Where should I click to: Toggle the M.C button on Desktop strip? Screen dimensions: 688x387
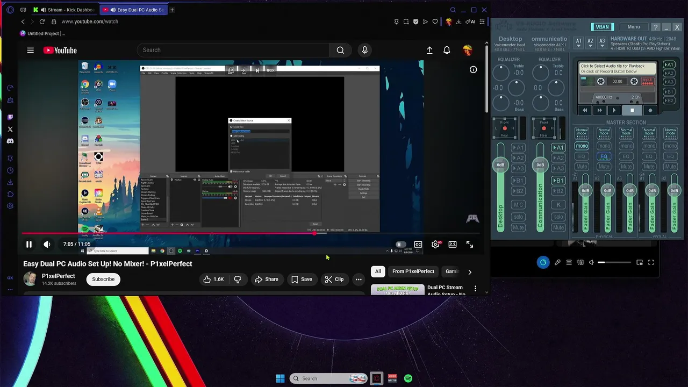[518, 205]
